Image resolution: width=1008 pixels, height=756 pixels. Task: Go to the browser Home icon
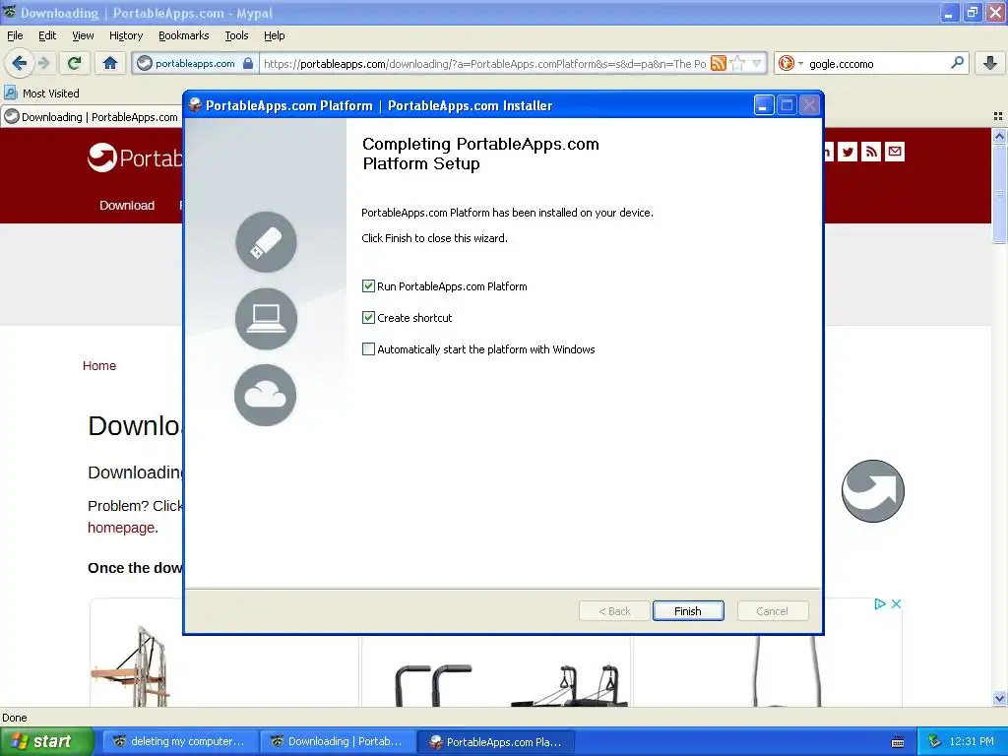click(110, 63)
